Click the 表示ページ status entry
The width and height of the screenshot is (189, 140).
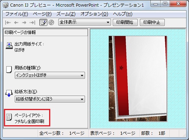click(113, 133)
